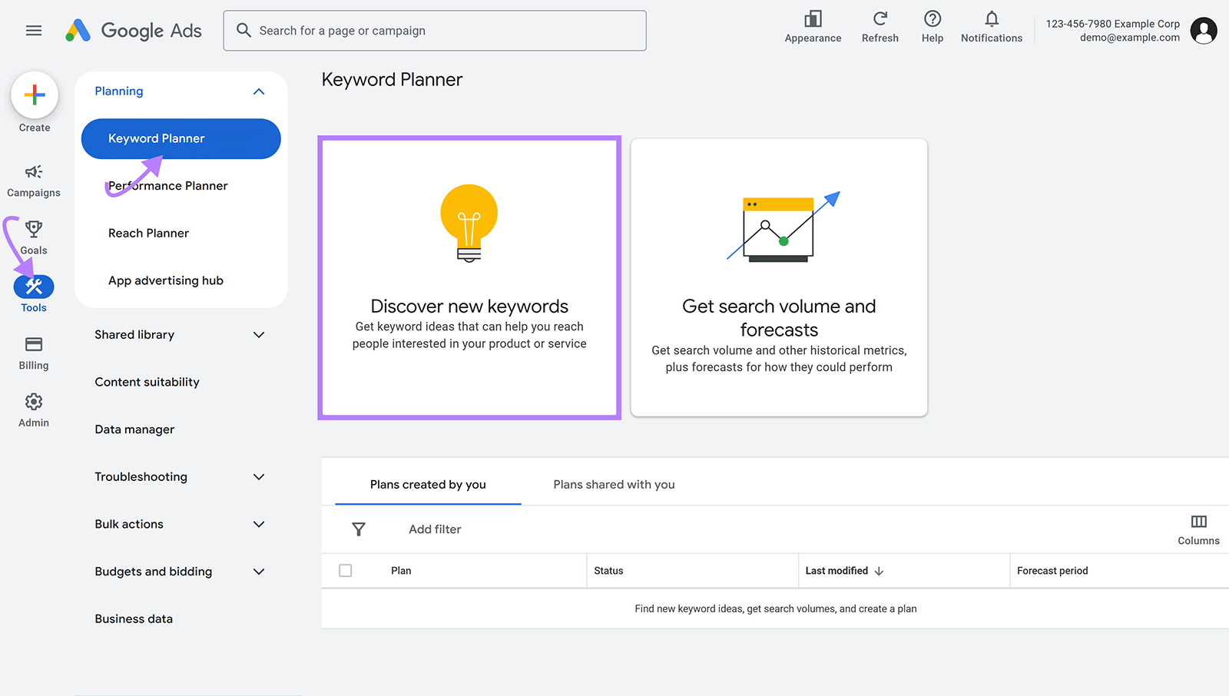The height and width of the screenshot is (696, 1229).
Task: Click the Add filter funnel icon
Action: point(359,529)
